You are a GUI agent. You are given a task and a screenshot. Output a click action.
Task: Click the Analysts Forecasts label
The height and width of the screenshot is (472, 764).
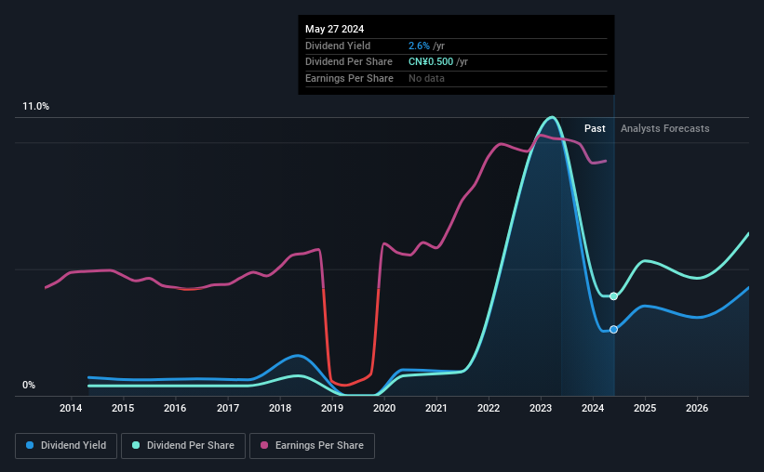[x=664, y=128]
